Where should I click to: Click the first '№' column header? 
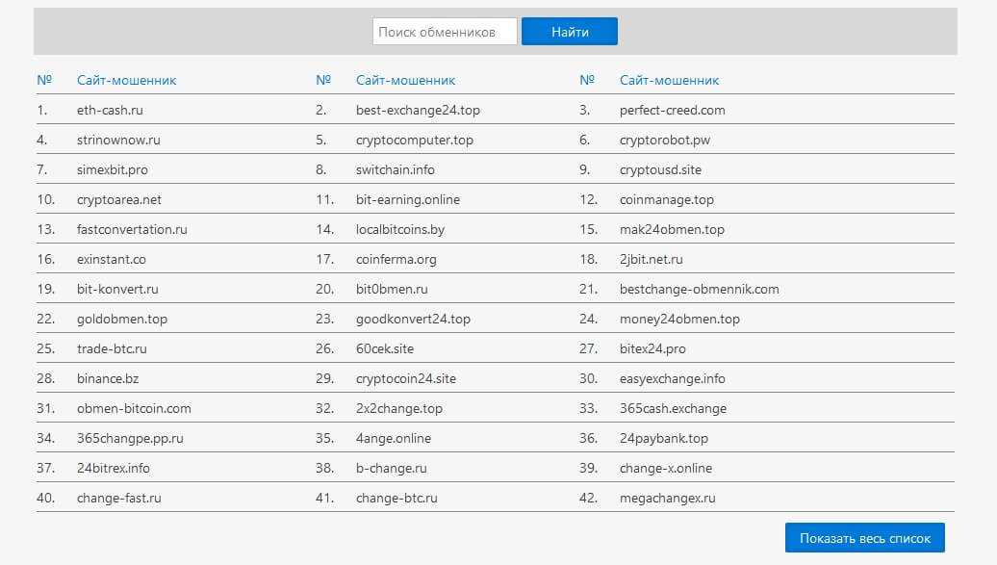[44, 81]
